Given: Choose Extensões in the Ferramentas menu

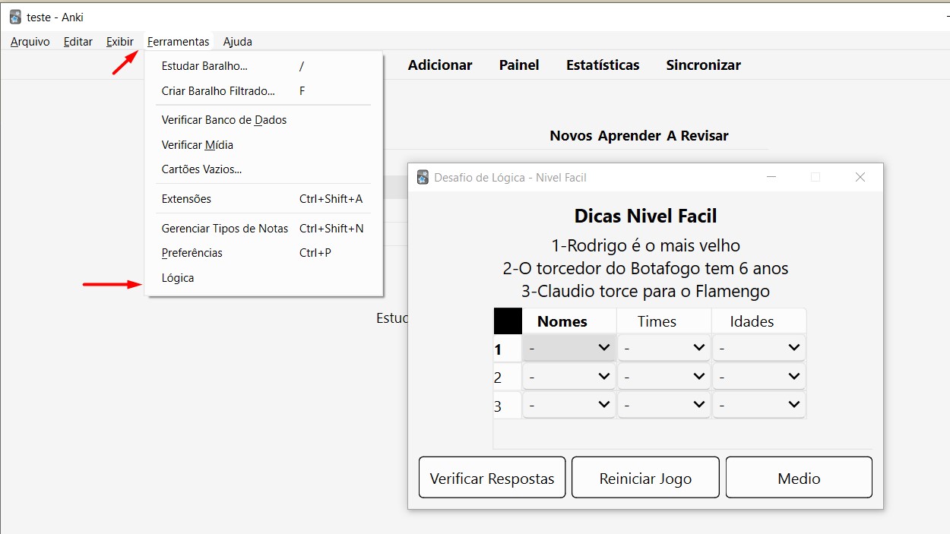Looking at the screenshot, I should click(x=186, y=199).
